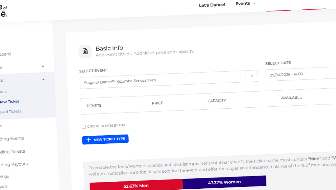Open the Events menu in header

[x=243, y=4]
